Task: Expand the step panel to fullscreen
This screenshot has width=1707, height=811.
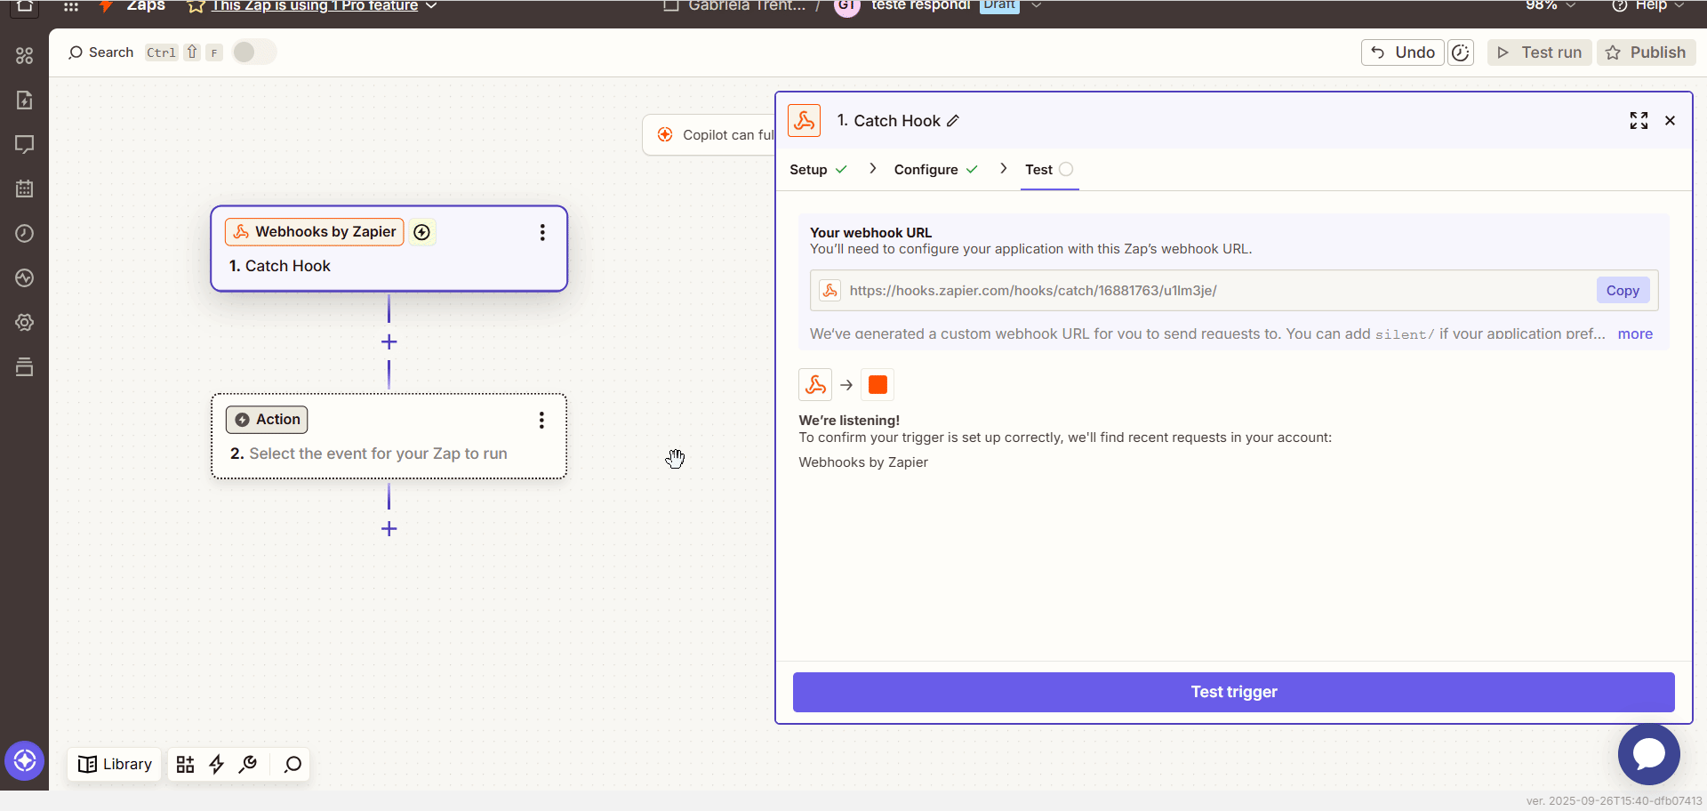Action: [1639, 121]
